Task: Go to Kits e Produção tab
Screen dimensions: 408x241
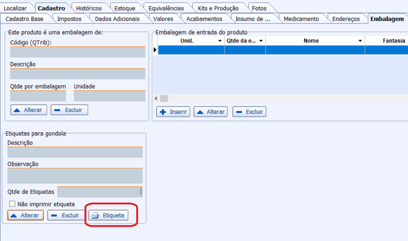Action: pyautogui.click(x=218, y=8)
